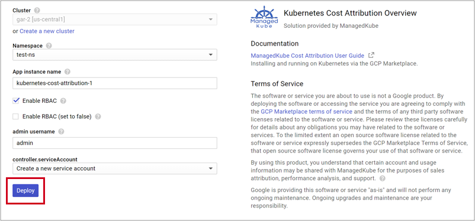Check the Enable RBAC (set to false) checkbox
475x221 pixels.
point(16,116)
